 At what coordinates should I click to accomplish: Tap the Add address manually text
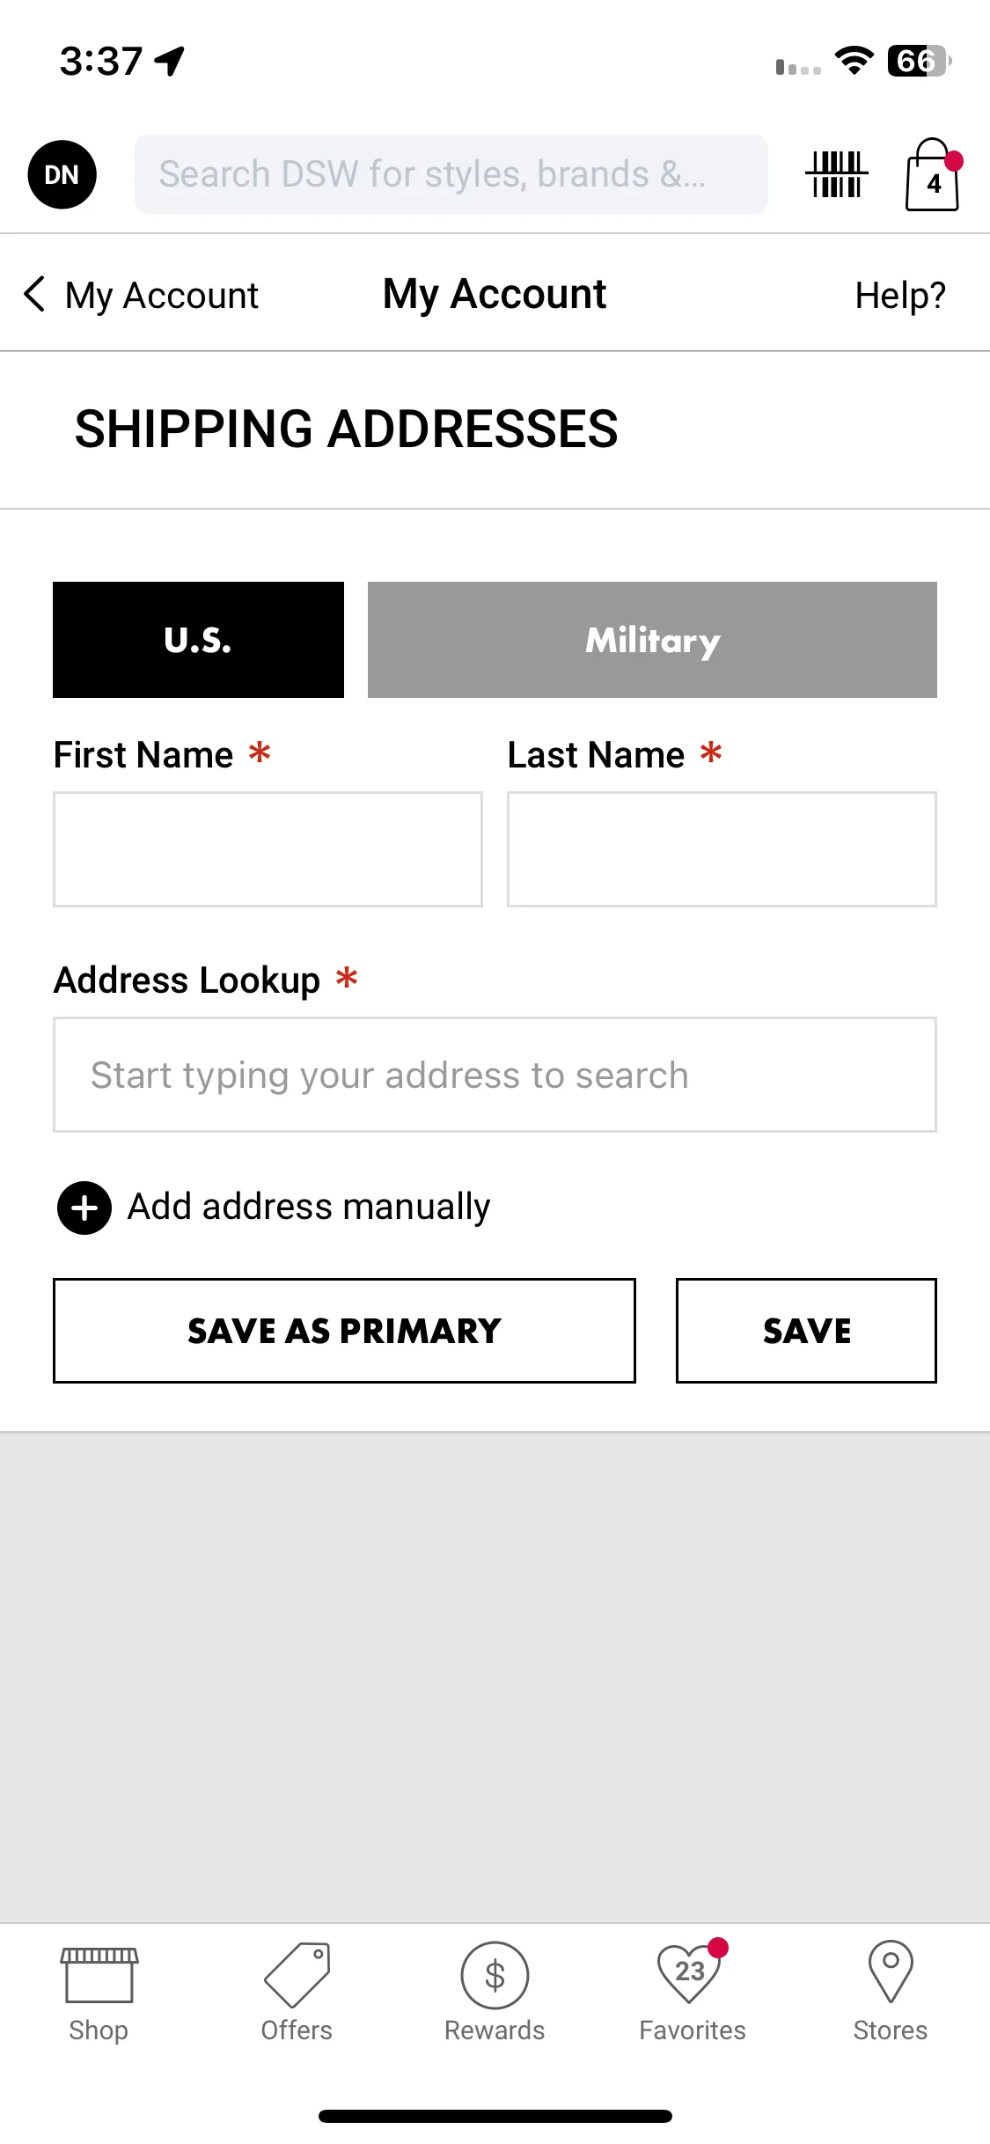click(309, 1208)
